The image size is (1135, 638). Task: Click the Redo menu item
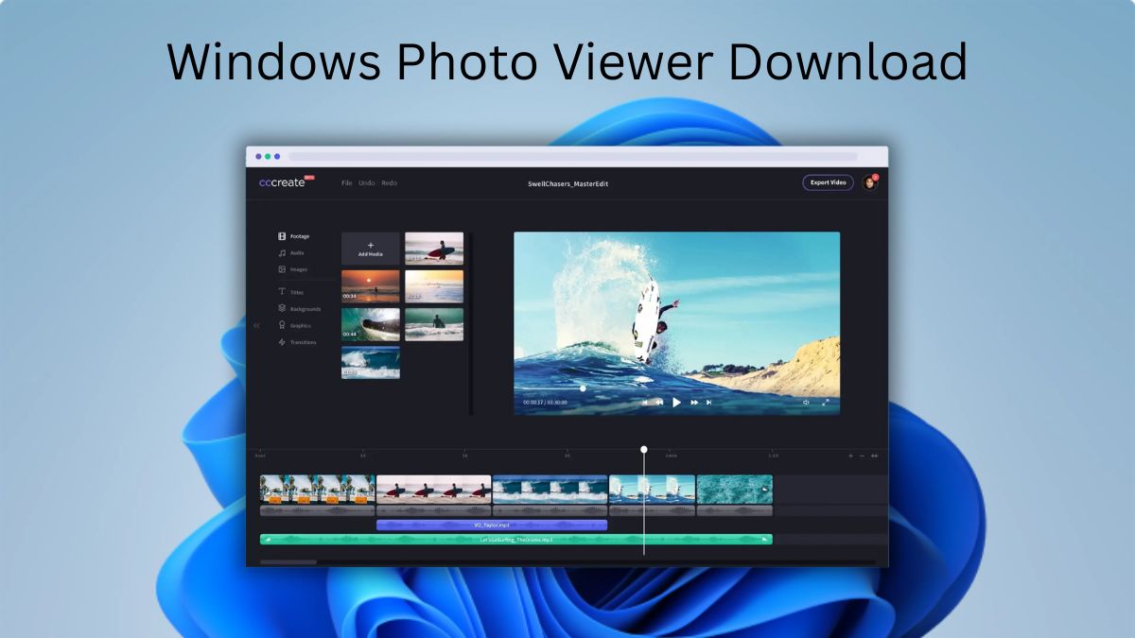[390, 182]
